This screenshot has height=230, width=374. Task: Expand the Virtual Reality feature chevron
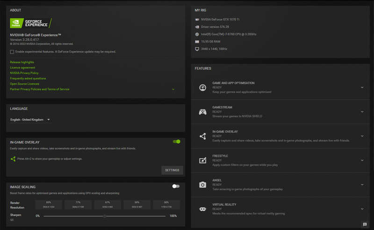362,209
